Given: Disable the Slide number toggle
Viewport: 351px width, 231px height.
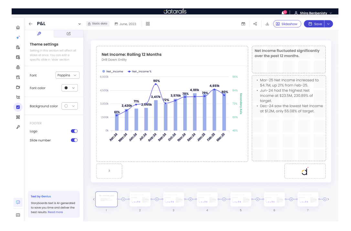Looking at the screenshot, I should pos(74,140).
